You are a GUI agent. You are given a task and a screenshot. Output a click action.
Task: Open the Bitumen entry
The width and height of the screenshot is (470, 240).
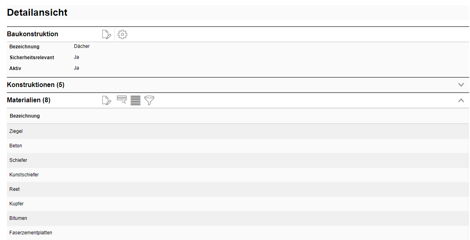point(18,218)
